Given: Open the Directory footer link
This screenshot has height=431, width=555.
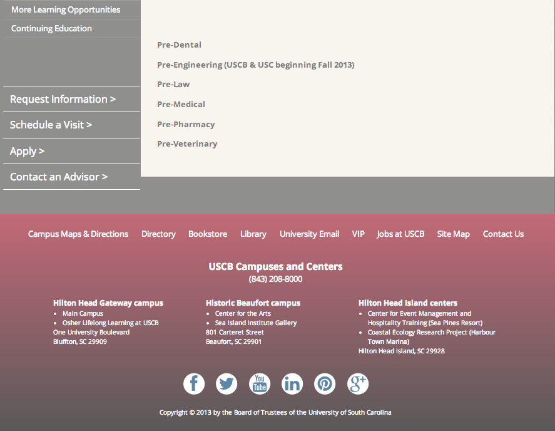Looking at the screenshot, I should (158, 234).
